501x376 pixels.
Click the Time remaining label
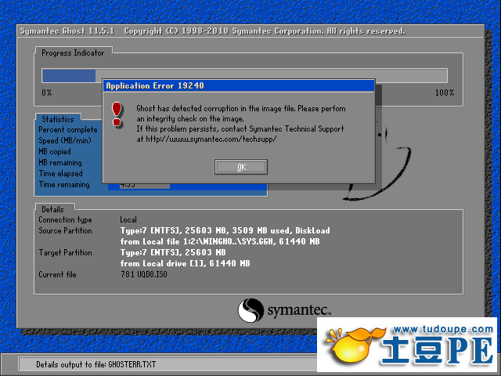(64, 185)
